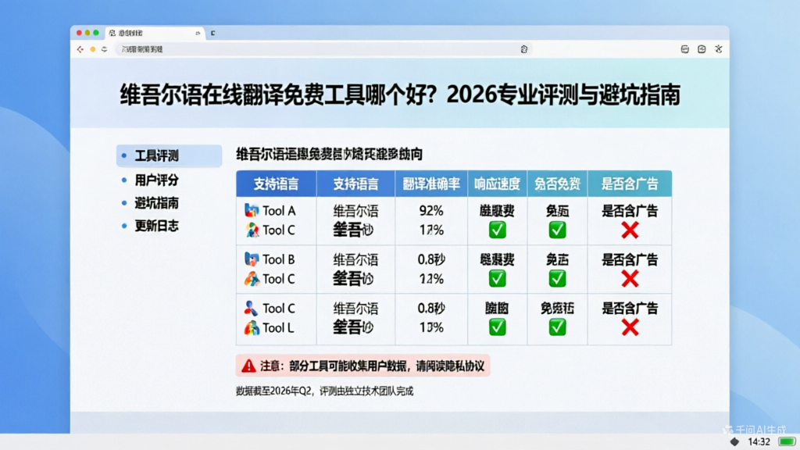Click the 是否含广告 column header

[630, 184]
